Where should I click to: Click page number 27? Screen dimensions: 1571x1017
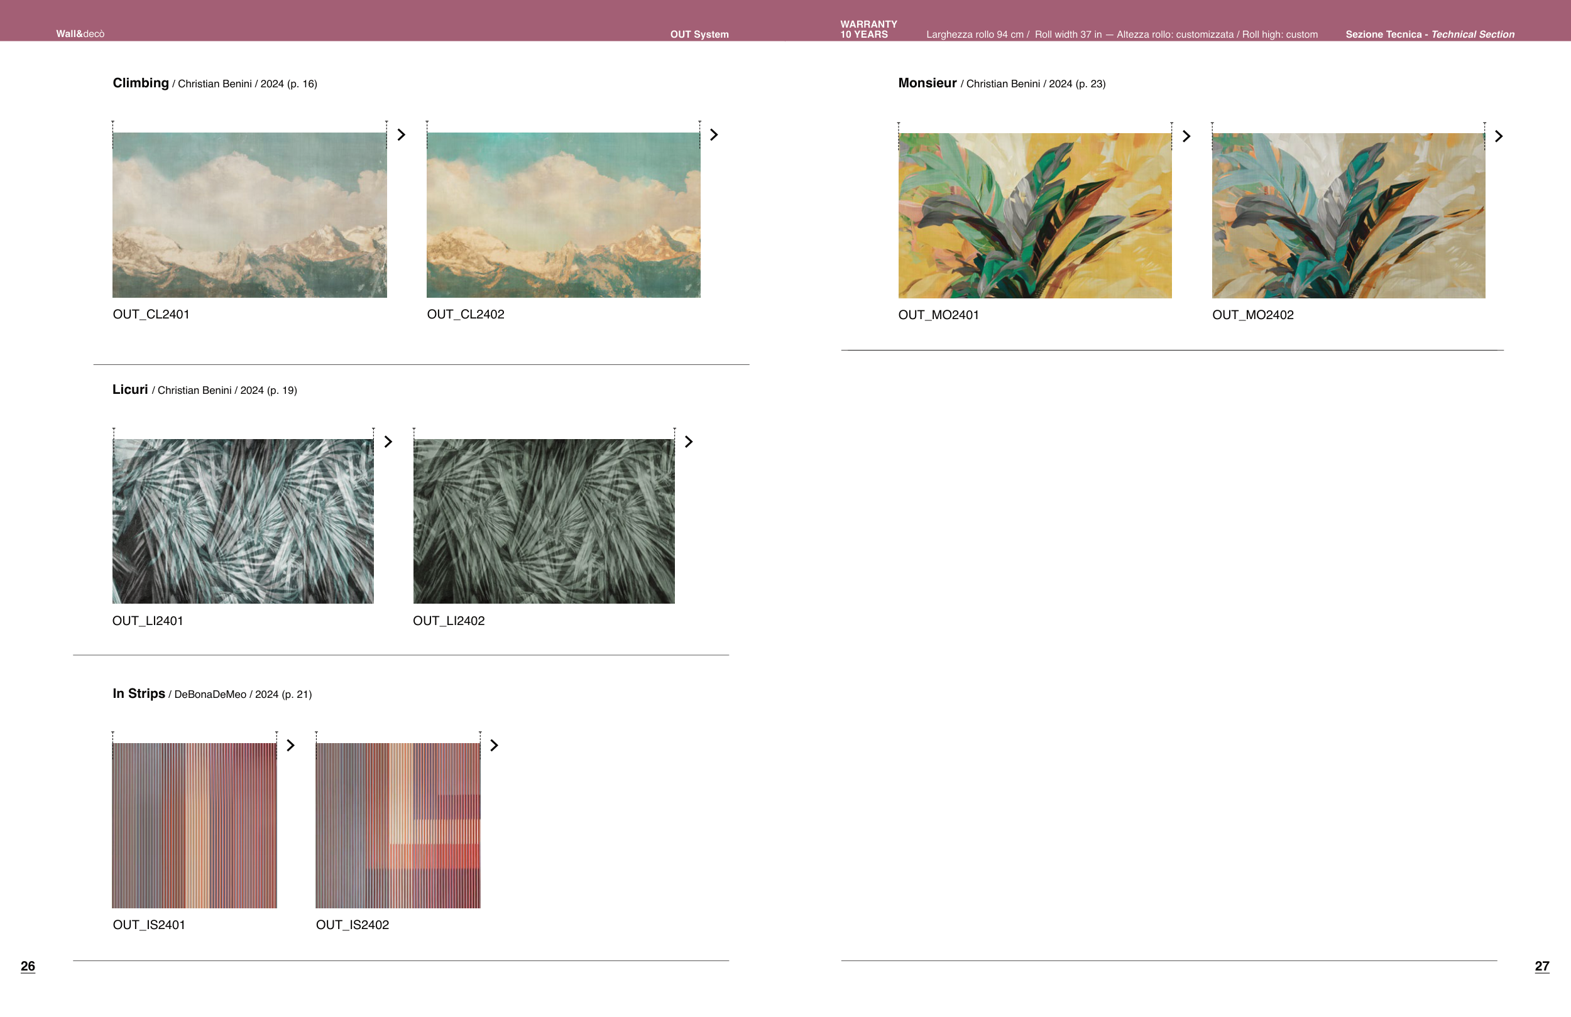click(1541, 966)
